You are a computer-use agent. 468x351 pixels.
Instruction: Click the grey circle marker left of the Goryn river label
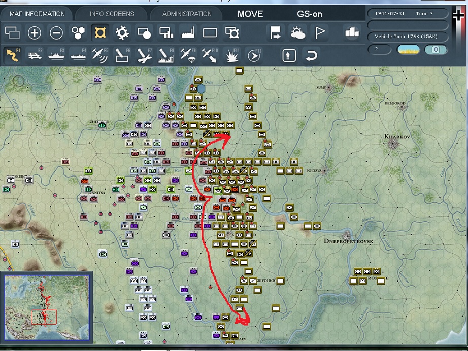coord(18,81)
